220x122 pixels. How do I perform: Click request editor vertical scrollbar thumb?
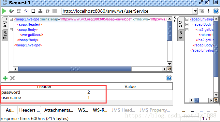tap(169, 31)
